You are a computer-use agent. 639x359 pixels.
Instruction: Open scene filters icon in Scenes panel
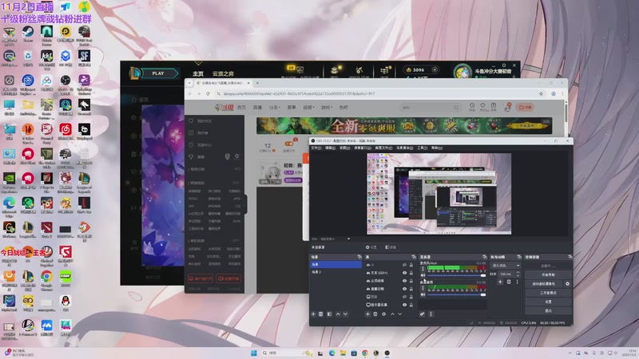point(329,314)
